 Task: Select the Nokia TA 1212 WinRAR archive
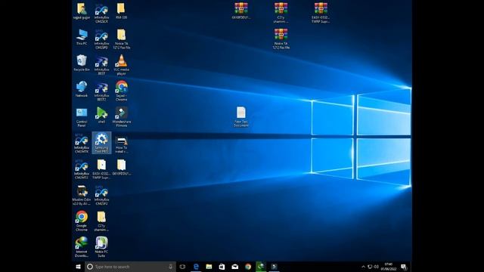point(281,39)
